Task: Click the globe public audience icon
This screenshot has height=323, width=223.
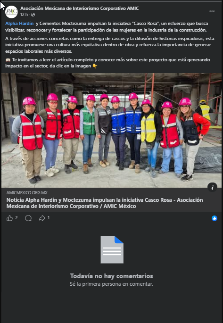Action: [x=33, y=15]
